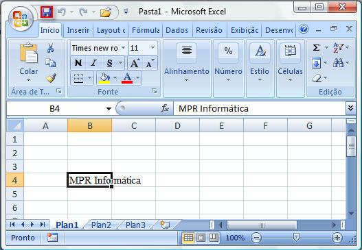Switch to the Inserir ribbon tab
Screen dimensions: 362x250
[78, 30]
